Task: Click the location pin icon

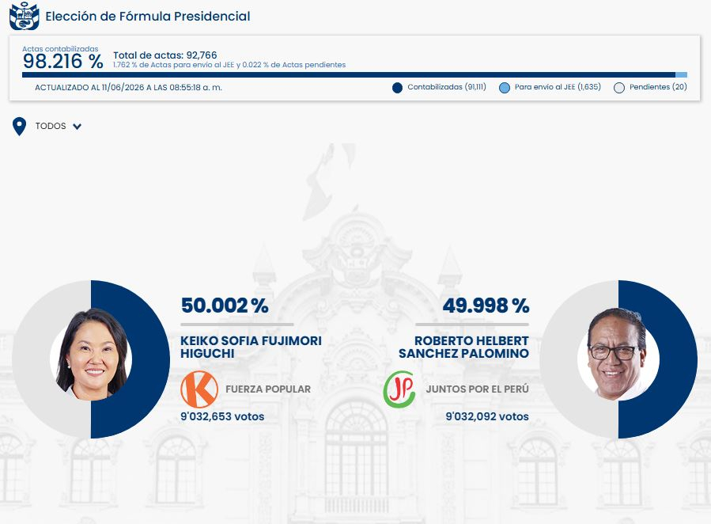Action: tap(19, 127)
